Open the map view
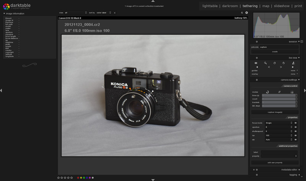 [x=265, y=6]
